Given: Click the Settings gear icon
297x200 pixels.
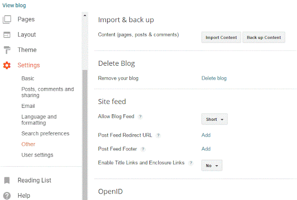Looking at the screenshot, I should pos(7,65).
